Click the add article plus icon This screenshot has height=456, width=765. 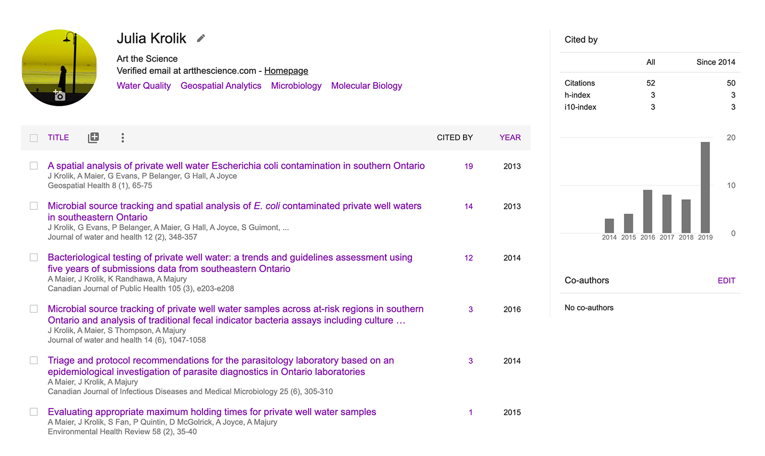(x=93, y=138)
